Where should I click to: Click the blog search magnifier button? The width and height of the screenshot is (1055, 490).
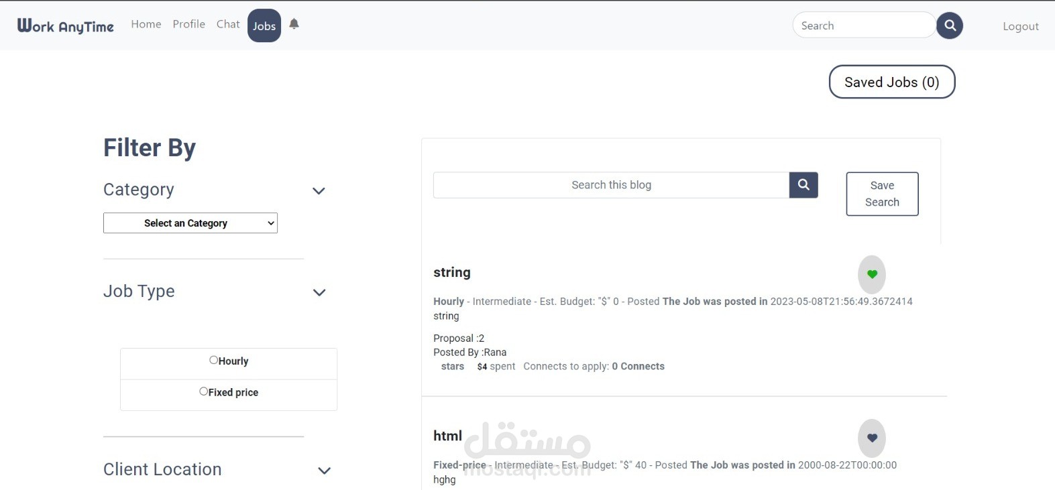tap(803, 185)
